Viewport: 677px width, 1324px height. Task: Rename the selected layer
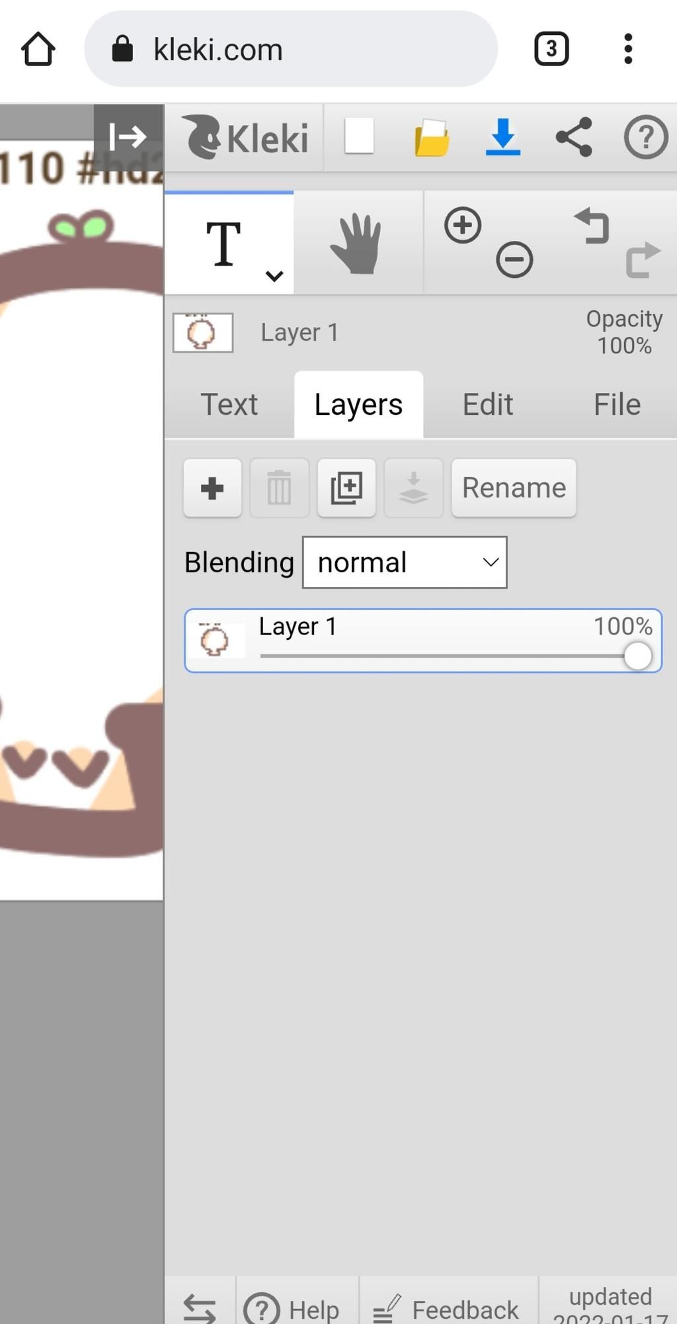(x=514, y=488)
